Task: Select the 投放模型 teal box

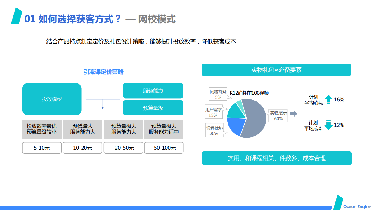Action: click(x=52, y=99)
